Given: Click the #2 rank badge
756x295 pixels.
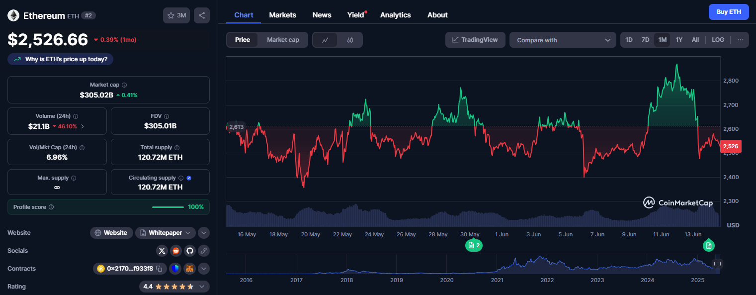Looking at the screenshot, I should point(88,15).
